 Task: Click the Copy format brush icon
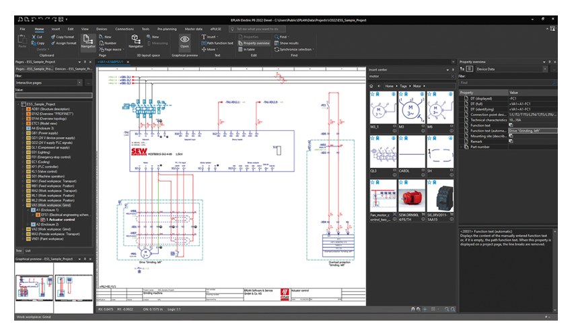pyautogui.click(x=53, y=37)
